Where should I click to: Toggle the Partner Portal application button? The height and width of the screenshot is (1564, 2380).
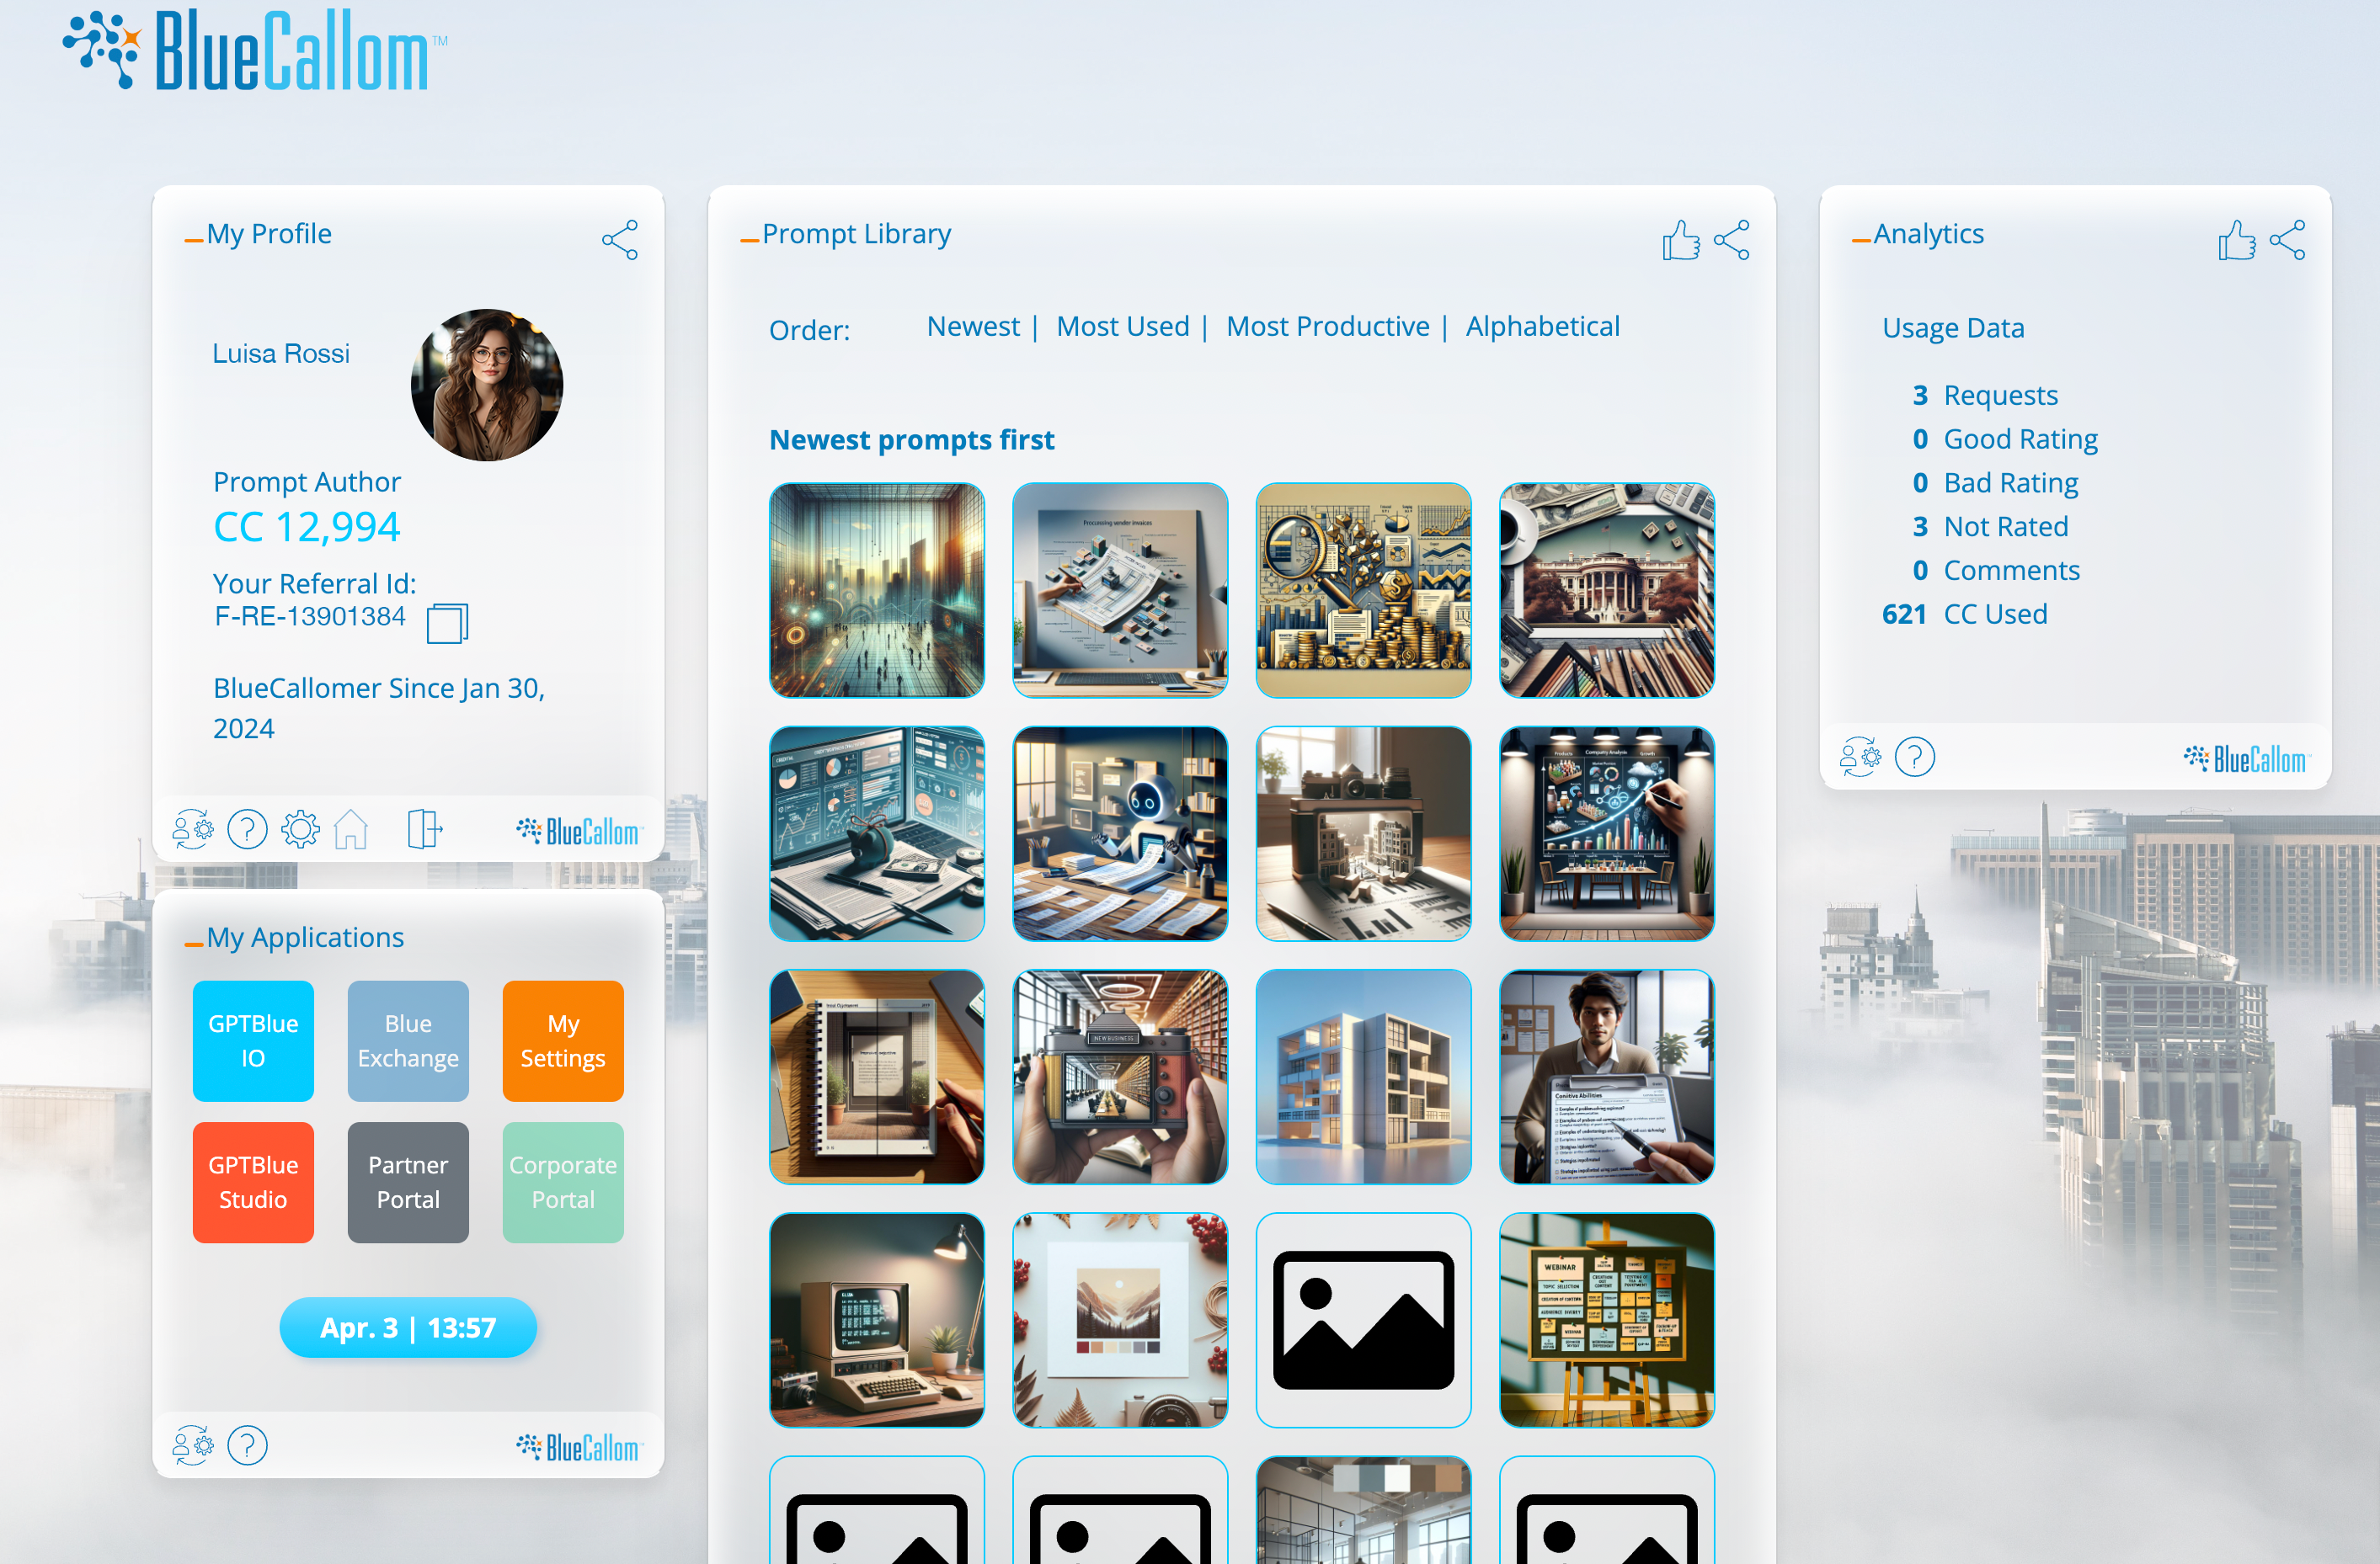pos(407,1182)
